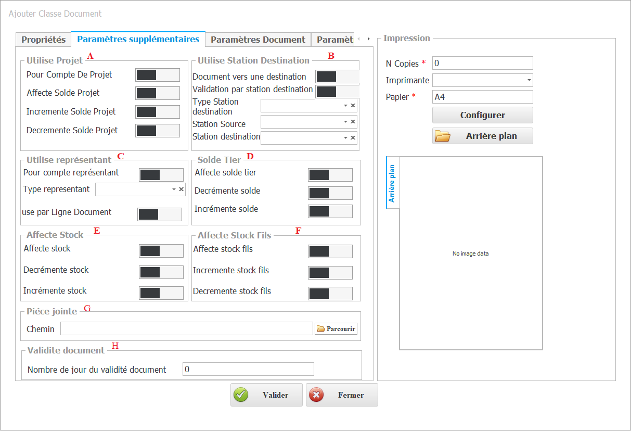This screenshot has height=431, width=631.
Task: Toggle Pour Compte De Projet switch
Action: tap(157, 75)
